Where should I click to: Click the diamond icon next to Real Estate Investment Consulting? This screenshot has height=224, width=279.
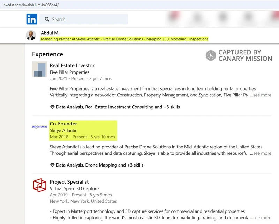(52, 107)
